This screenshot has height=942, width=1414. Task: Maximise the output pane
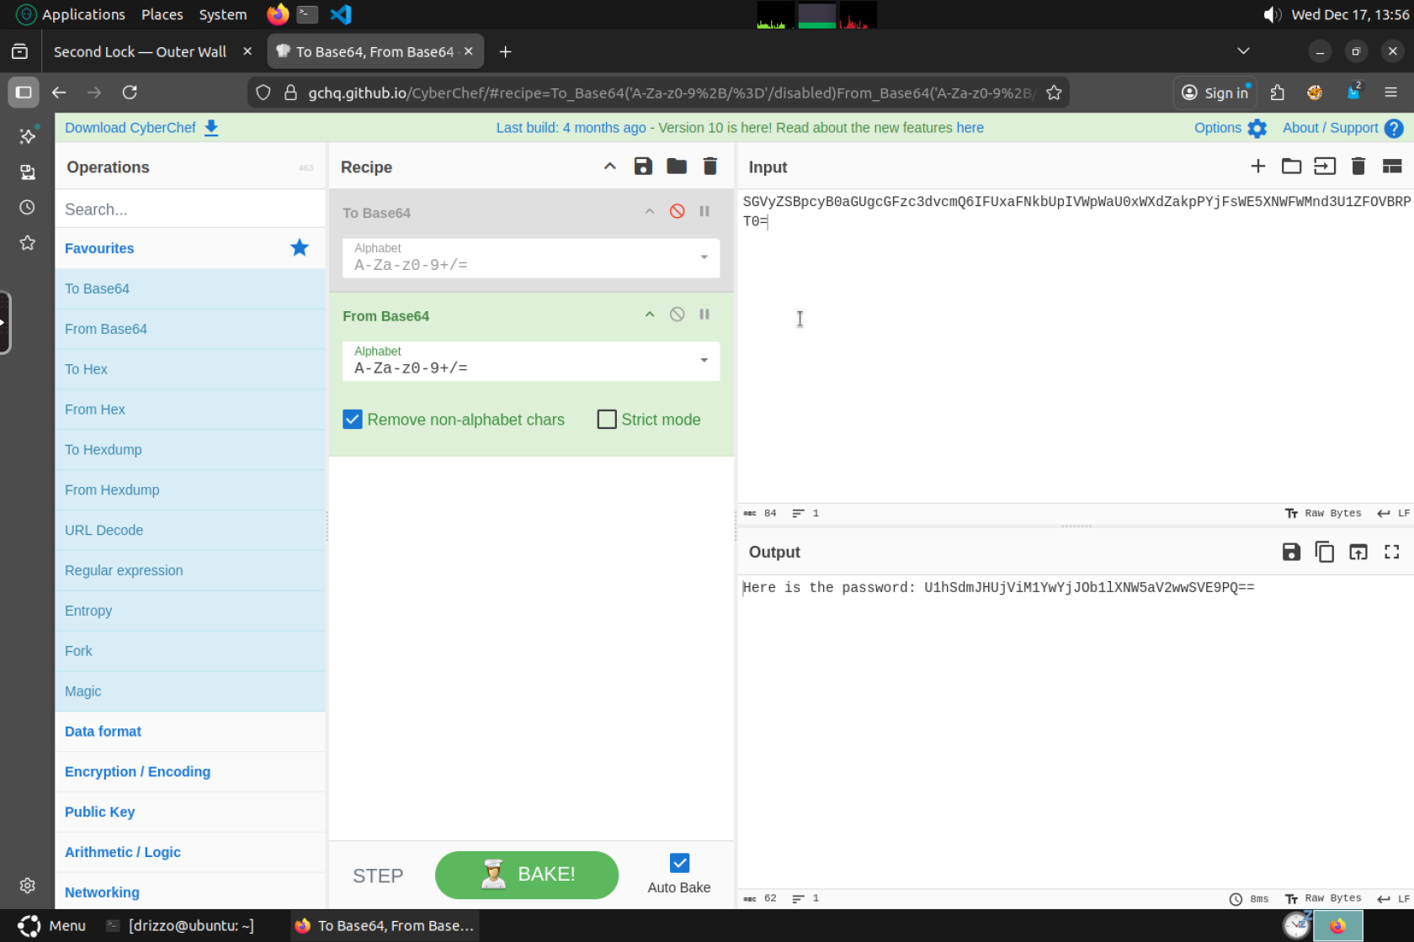pos(1392,552)
